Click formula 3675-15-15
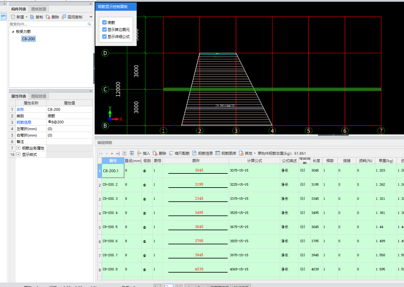Image resolution: width=404 pixels, height=287 pixels. pyautogui.click(x=239, y=227)
